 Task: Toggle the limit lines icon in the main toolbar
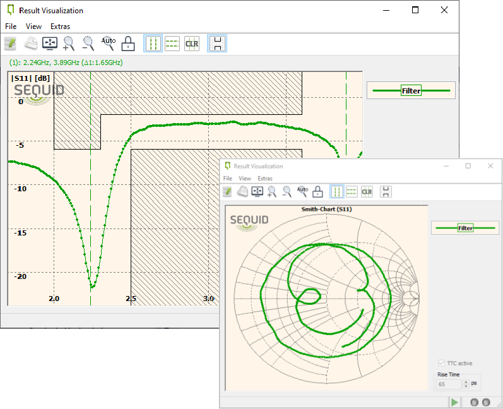click(x=217, y=44)
